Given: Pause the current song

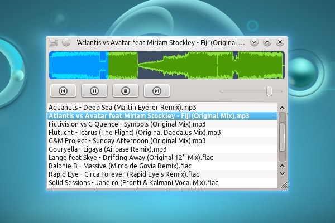Looking at the screenshot, I should [x=94, y=90].
